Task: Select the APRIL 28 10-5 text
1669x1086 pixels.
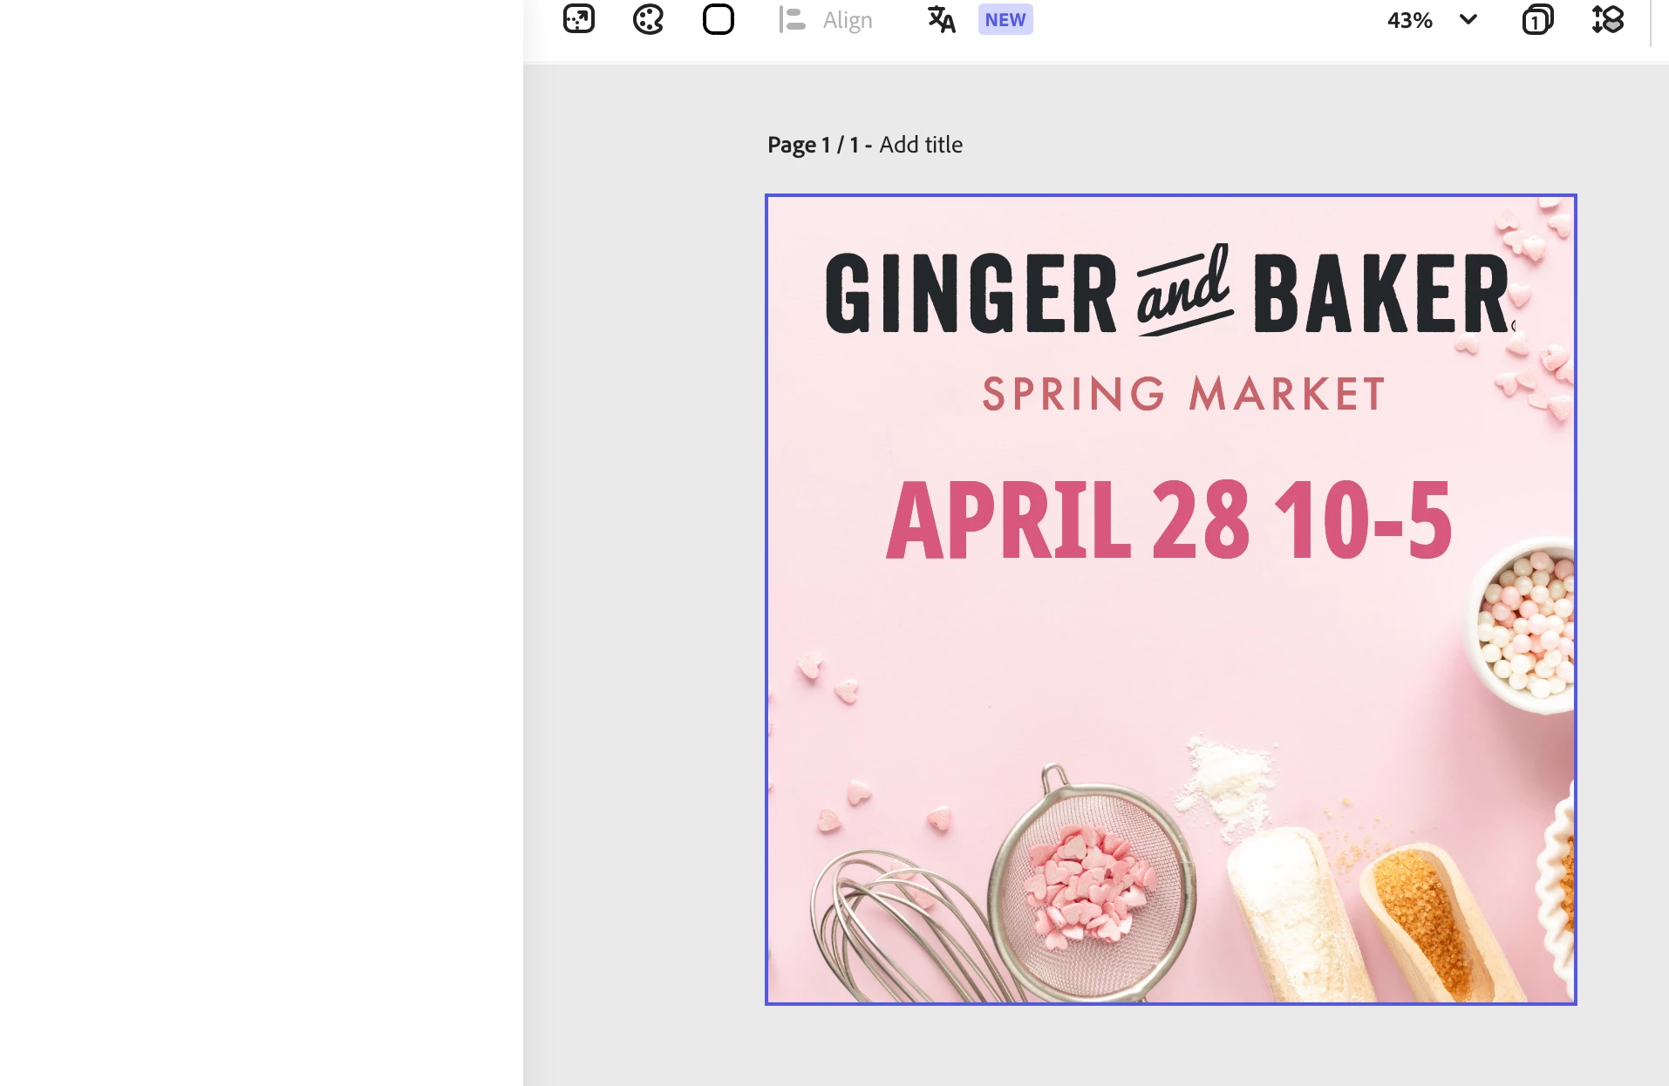Action: (x=1169, y=519)
